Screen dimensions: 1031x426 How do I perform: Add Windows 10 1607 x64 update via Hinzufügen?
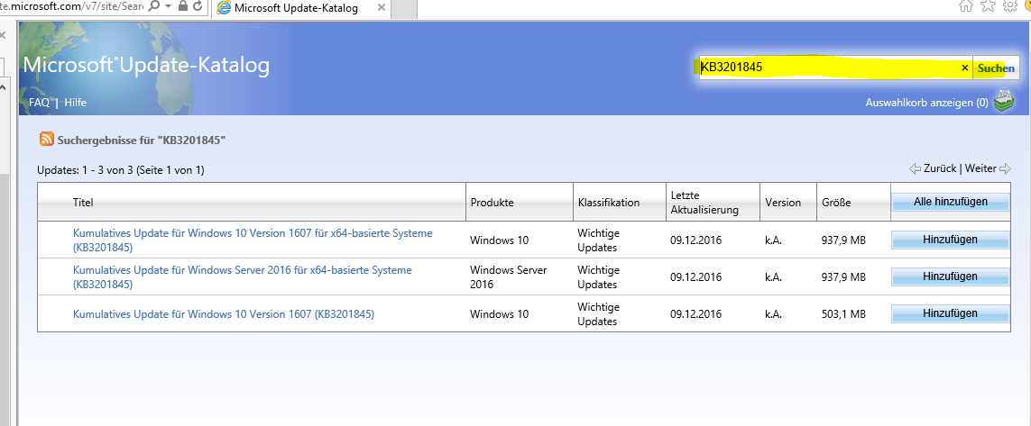[950, 240]
